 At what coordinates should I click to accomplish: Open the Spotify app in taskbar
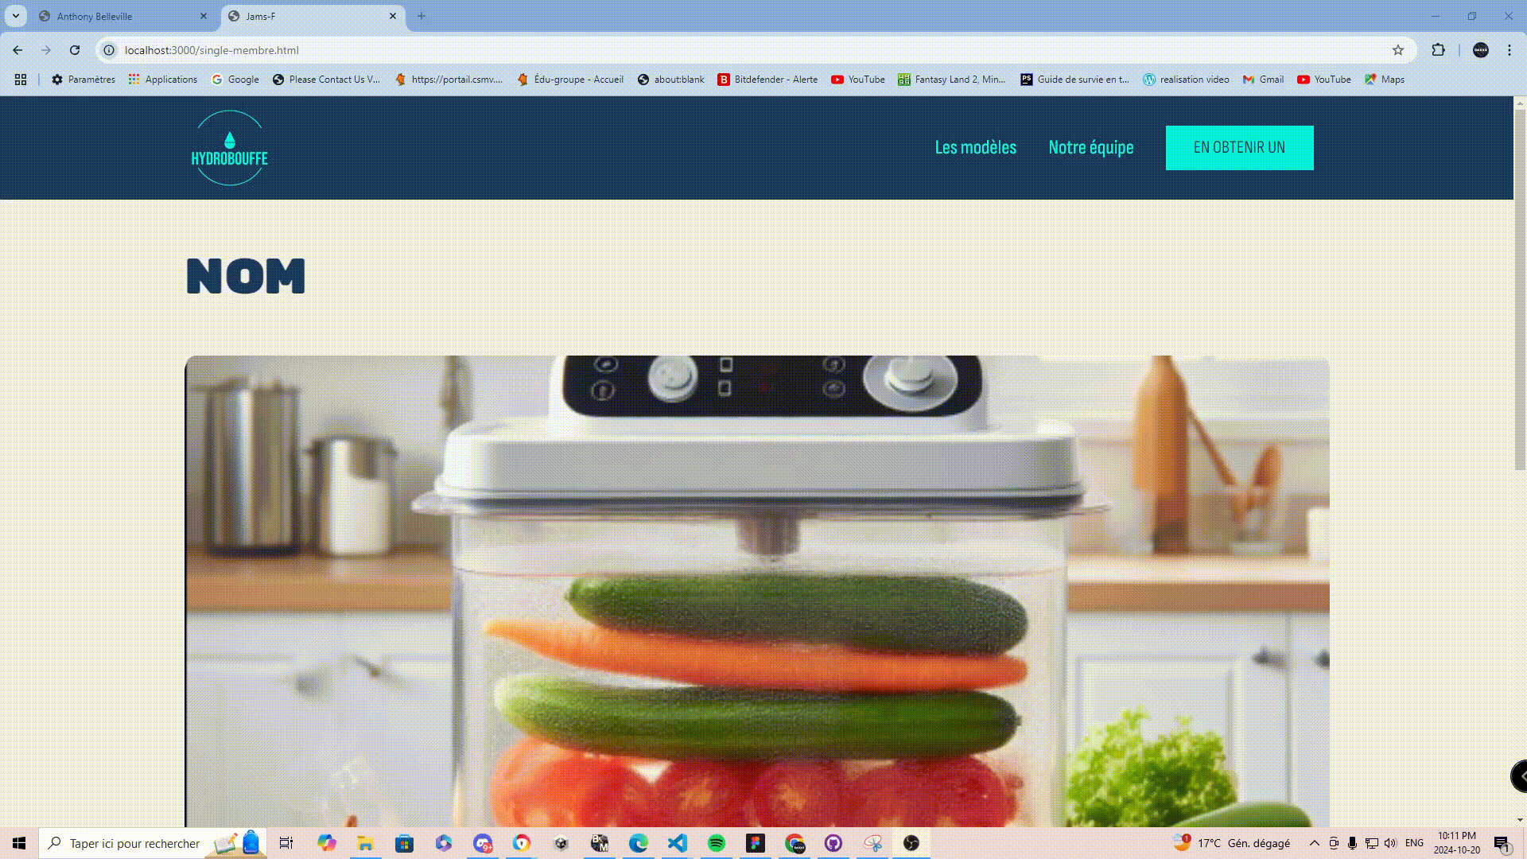point(717,842)
